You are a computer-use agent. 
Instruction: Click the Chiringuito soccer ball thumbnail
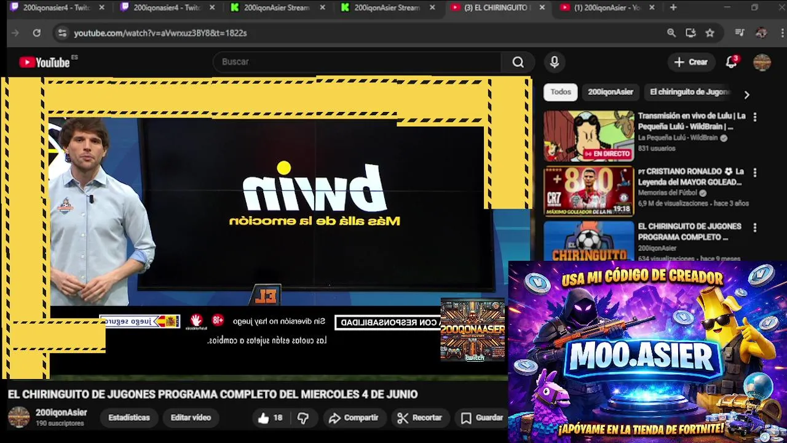588,241
